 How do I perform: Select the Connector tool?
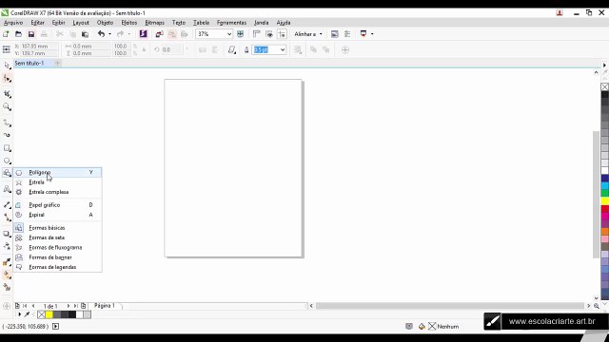[x=7, y=218]
